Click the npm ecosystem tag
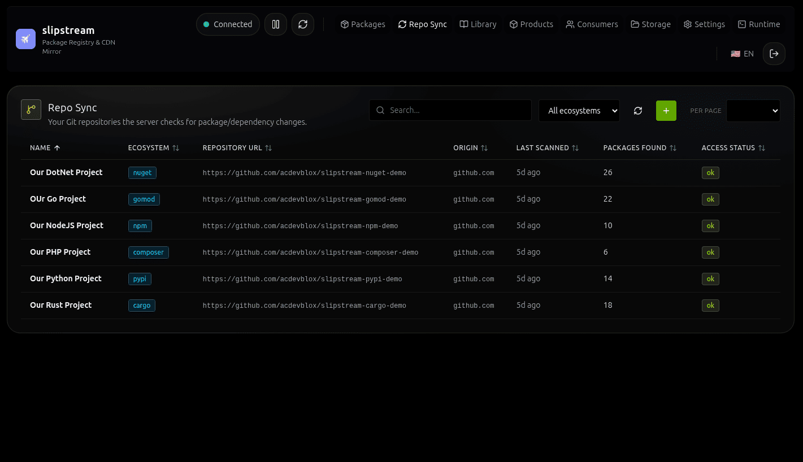803x462 pixels. 140,226
